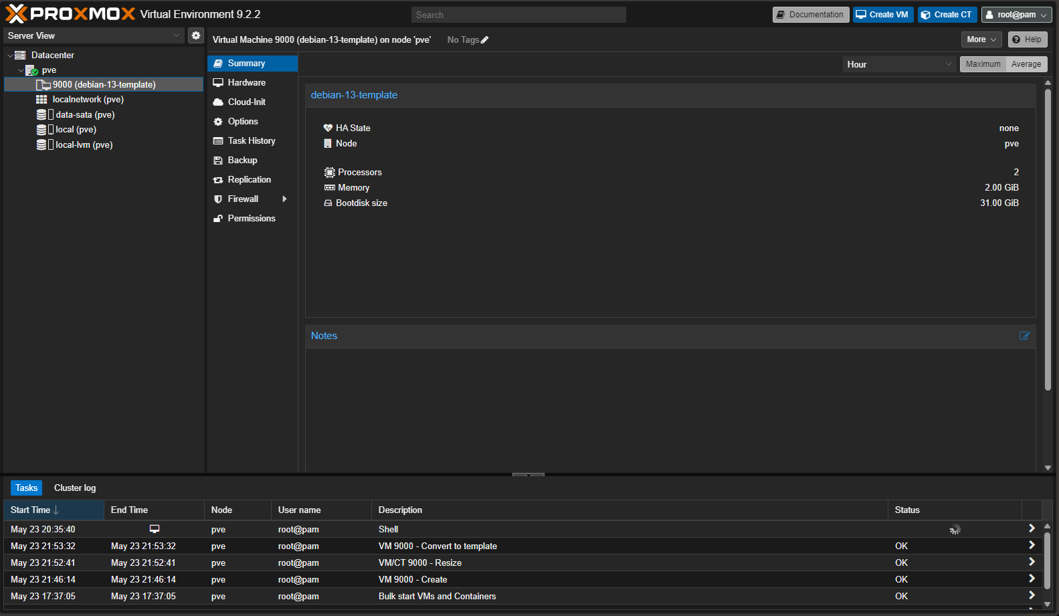Open the root@pam user menu
This screenshot has height=616, width=1059.
(x=1016, y=15)
